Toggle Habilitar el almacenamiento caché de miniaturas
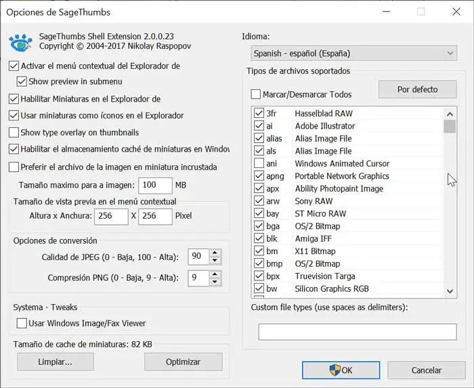The height and width of the screenshot is (388, 474). click(14, 149)
